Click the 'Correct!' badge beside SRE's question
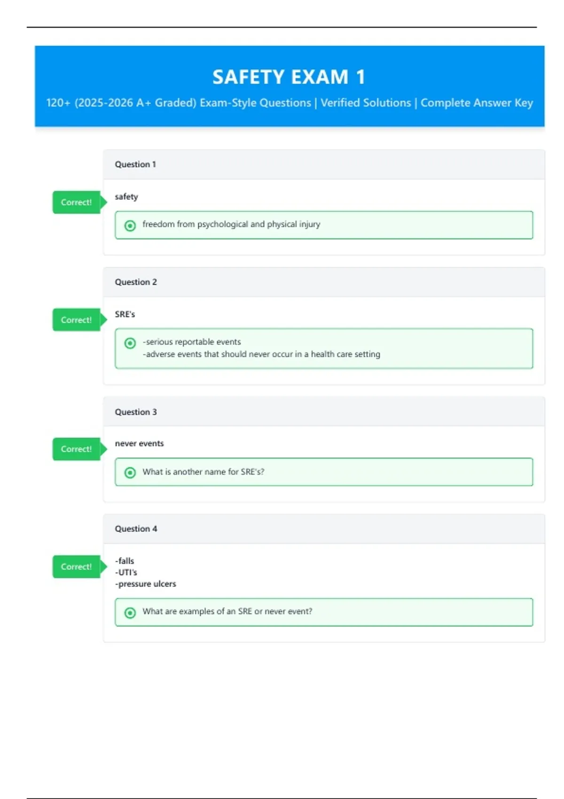The image size is (564, 799). pyautogui.click(x=77, y=320)
